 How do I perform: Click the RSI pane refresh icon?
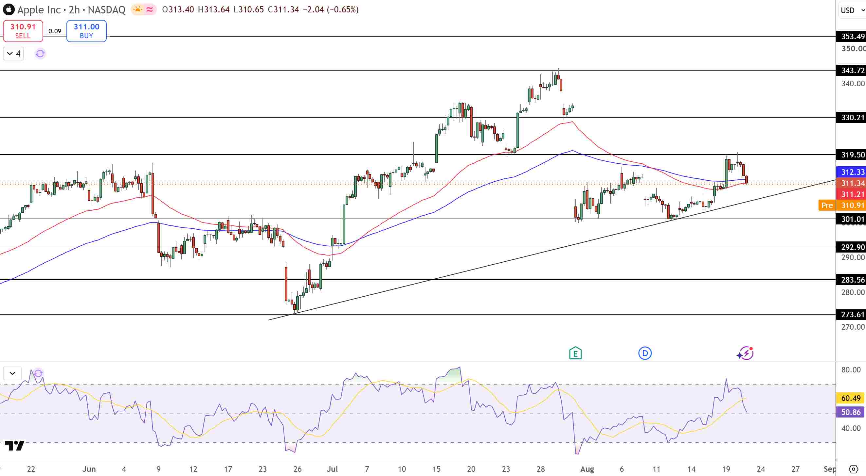[x=38, y=373]
